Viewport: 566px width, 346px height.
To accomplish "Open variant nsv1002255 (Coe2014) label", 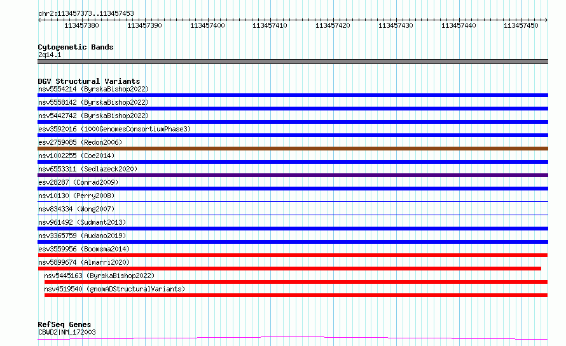I will (x=76, y=156).
